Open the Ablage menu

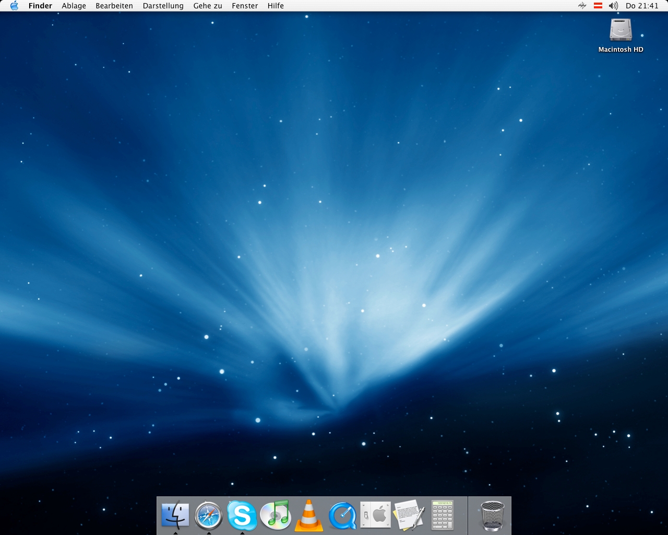[x=74, y=6]
